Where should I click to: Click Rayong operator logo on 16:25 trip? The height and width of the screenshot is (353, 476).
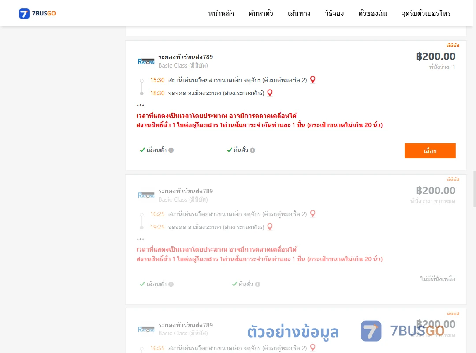pos(146,195)
